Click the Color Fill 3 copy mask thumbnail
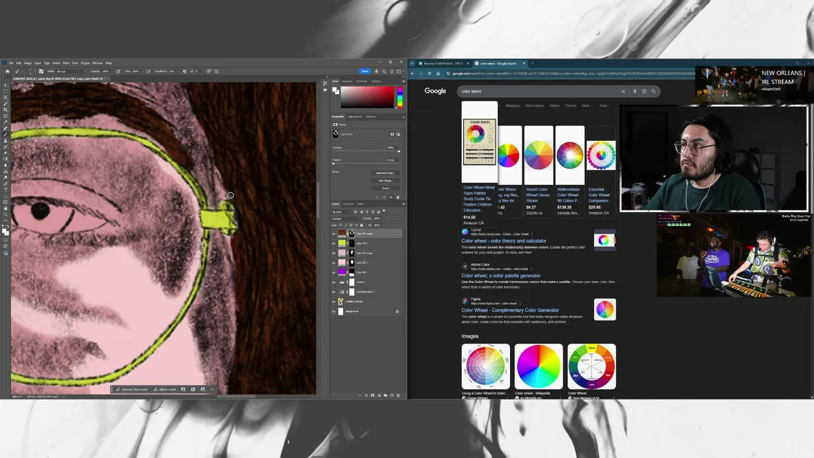The height and width of the screenshot is (458, 814). pyautogui.click(x=352, y=233)
